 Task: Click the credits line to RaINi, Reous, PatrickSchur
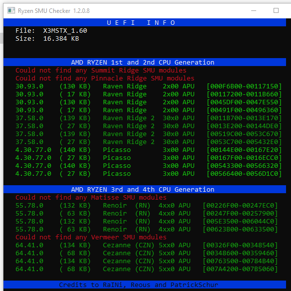pyautogui.click(x=138, y=285)
